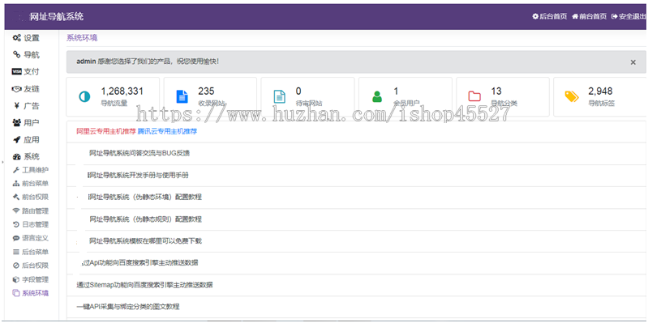Click the cube icon beside 字段管理
The height and width of the screenshot is (323, 648).
click(x=16, y=279)
